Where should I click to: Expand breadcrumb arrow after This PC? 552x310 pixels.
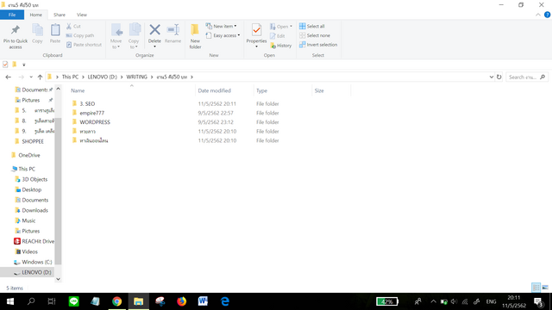click(84, 77)
